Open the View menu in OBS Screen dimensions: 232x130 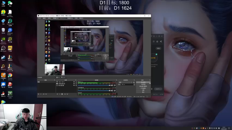click(49, 18)
